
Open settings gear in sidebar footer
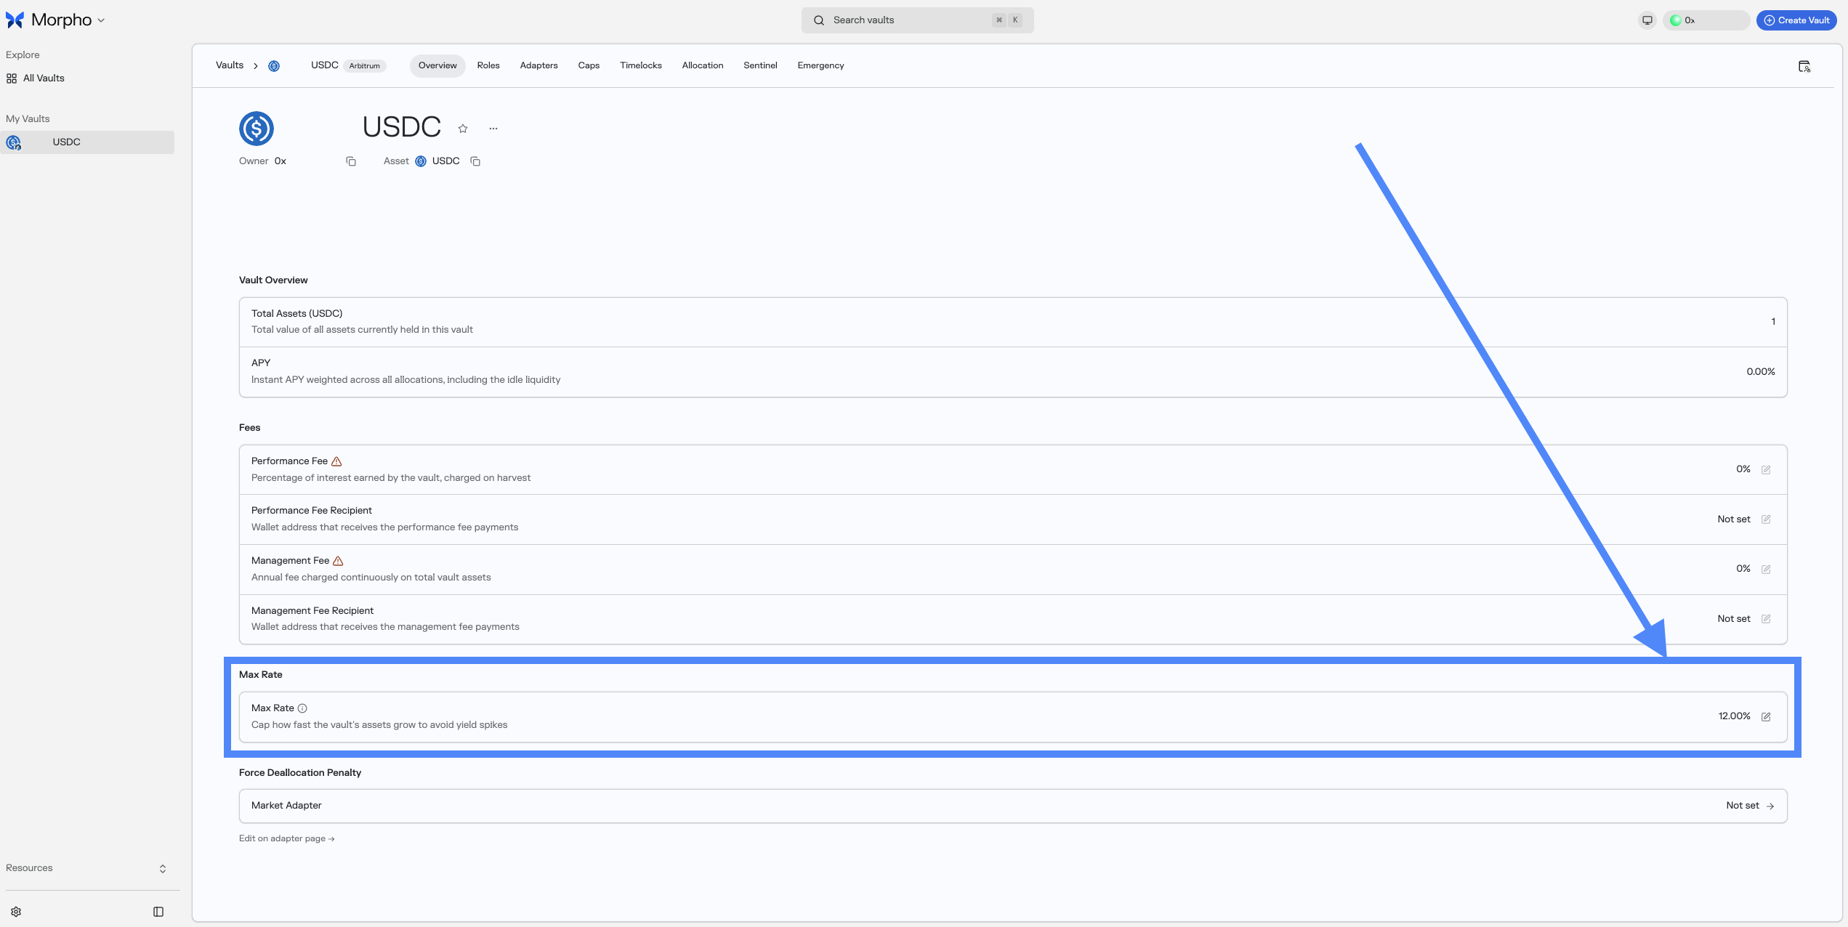(x=16, y=912)
